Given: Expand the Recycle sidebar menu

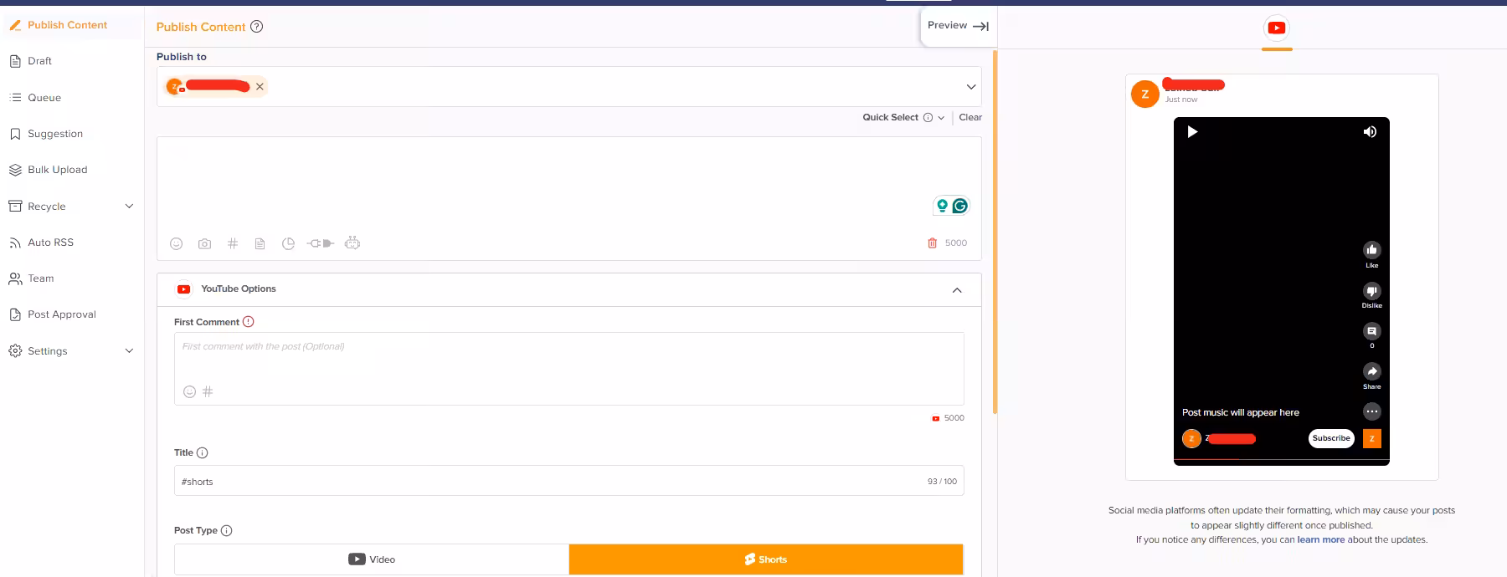Looking at the screenshot, I should 129,207.
